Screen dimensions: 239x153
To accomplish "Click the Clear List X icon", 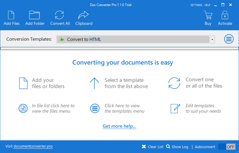I will 144,147.
